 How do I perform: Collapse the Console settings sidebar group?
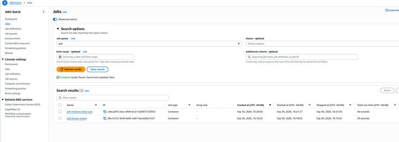point(3,59)
